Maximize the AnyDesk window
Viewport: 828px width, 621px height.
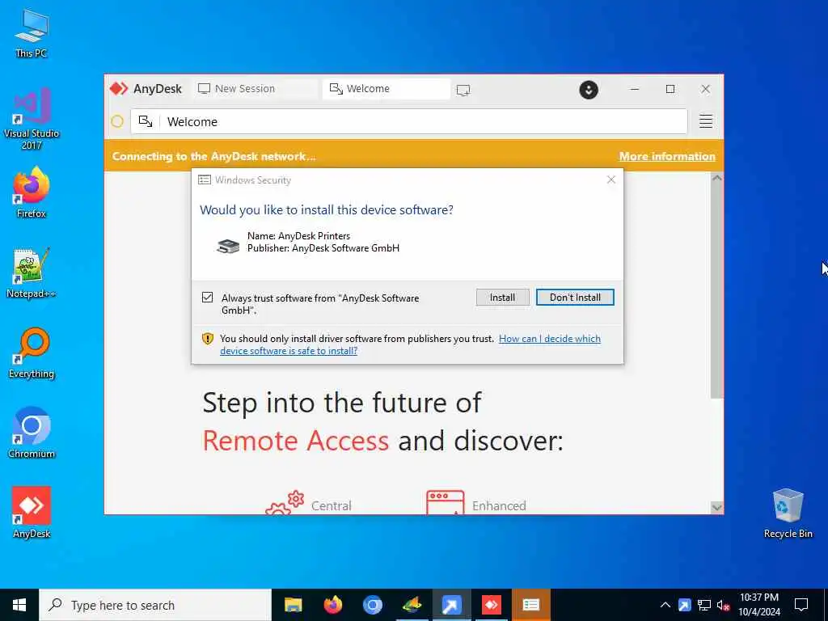tap(670, 89)
